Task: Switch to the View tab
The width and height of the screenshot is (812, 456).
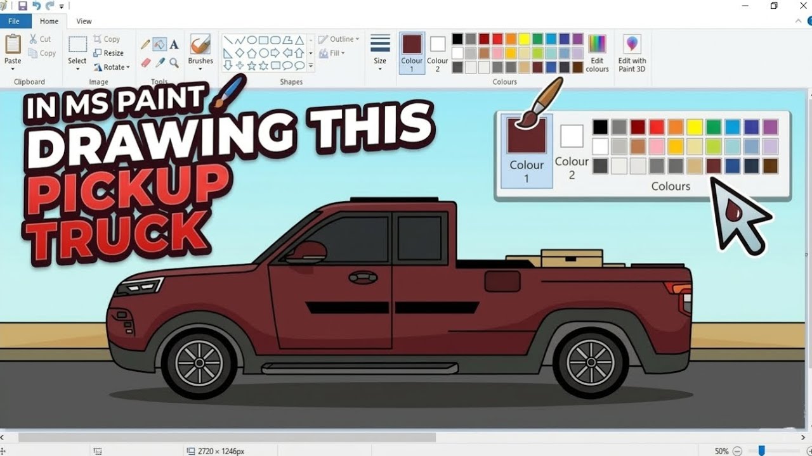Action: click(x=84, y=21)
